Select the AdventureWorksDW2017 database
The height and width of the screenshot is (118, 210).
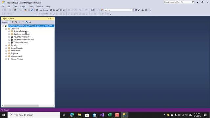(x=24, y=40)
